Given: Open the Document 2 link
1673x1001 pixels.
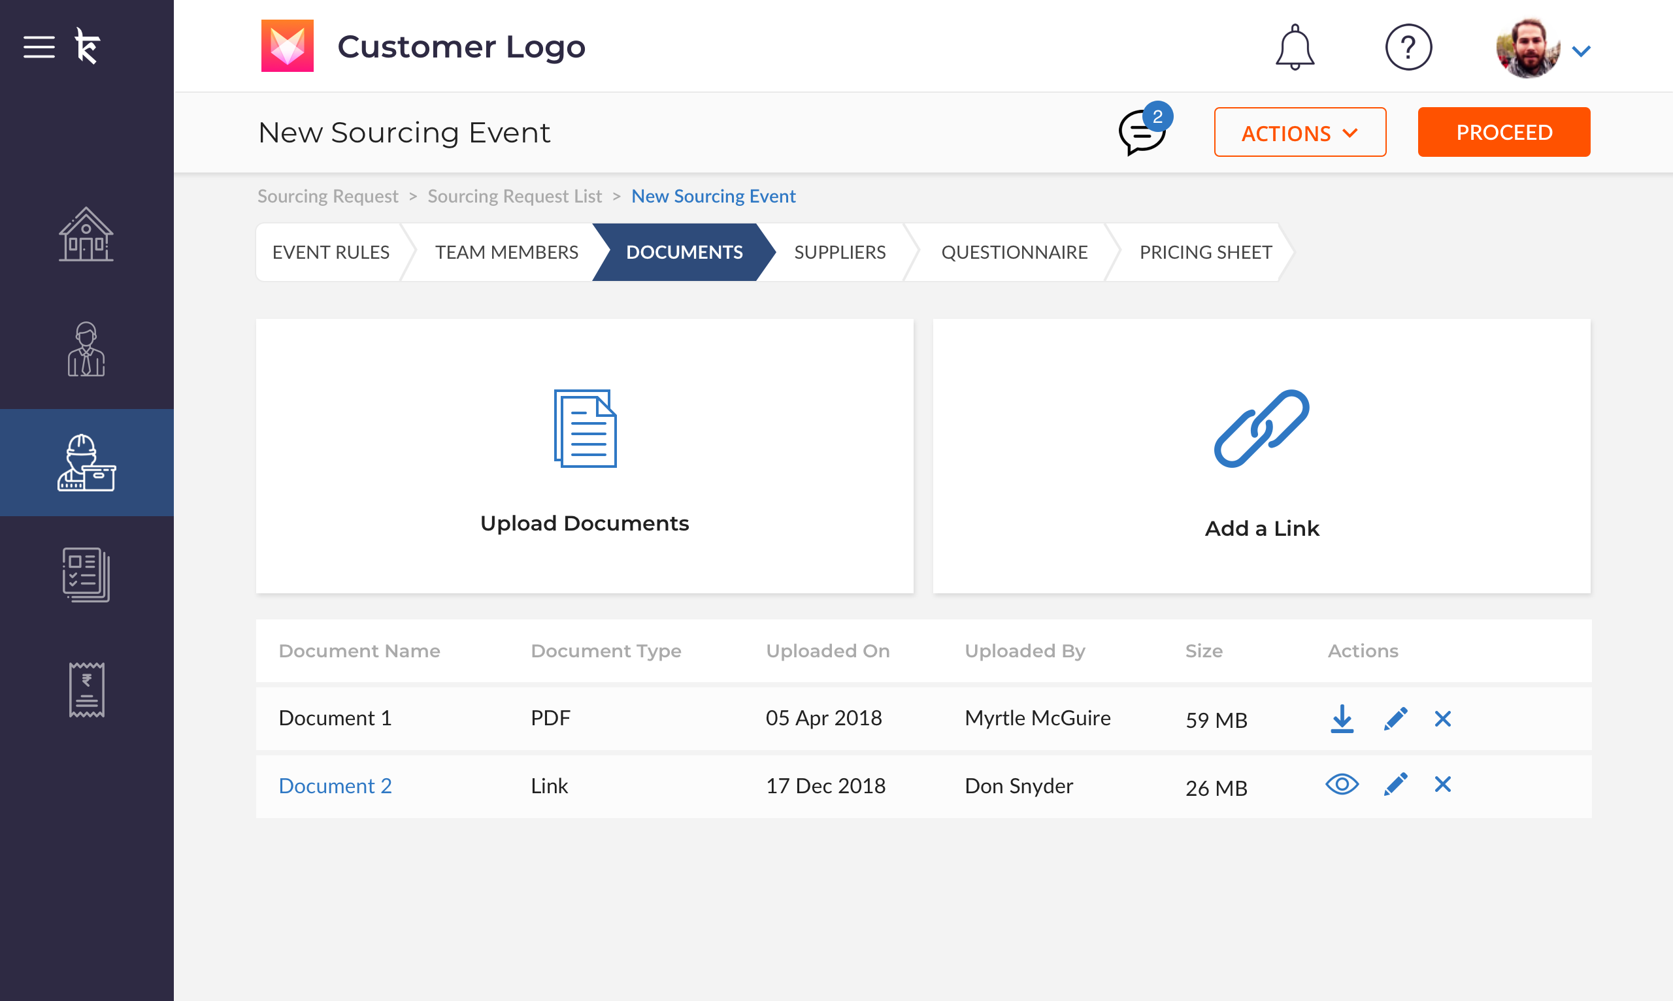Looking at the screenshot, I should pos(335,786).
